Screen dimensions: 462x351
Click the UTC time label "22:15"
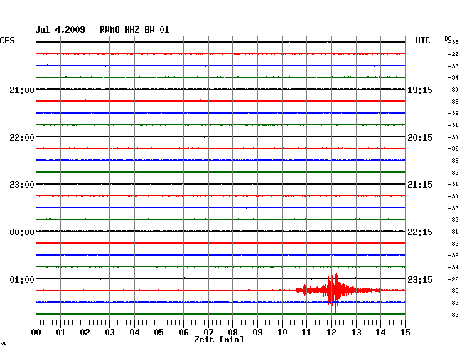420,232
